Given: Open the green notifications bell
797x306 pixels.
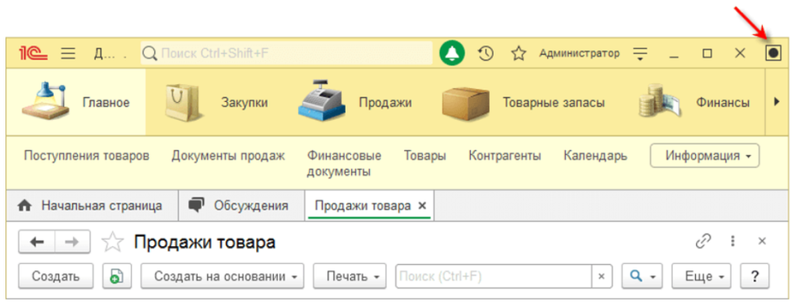Looking at the screenshot, I should click(x=452, y=53).
